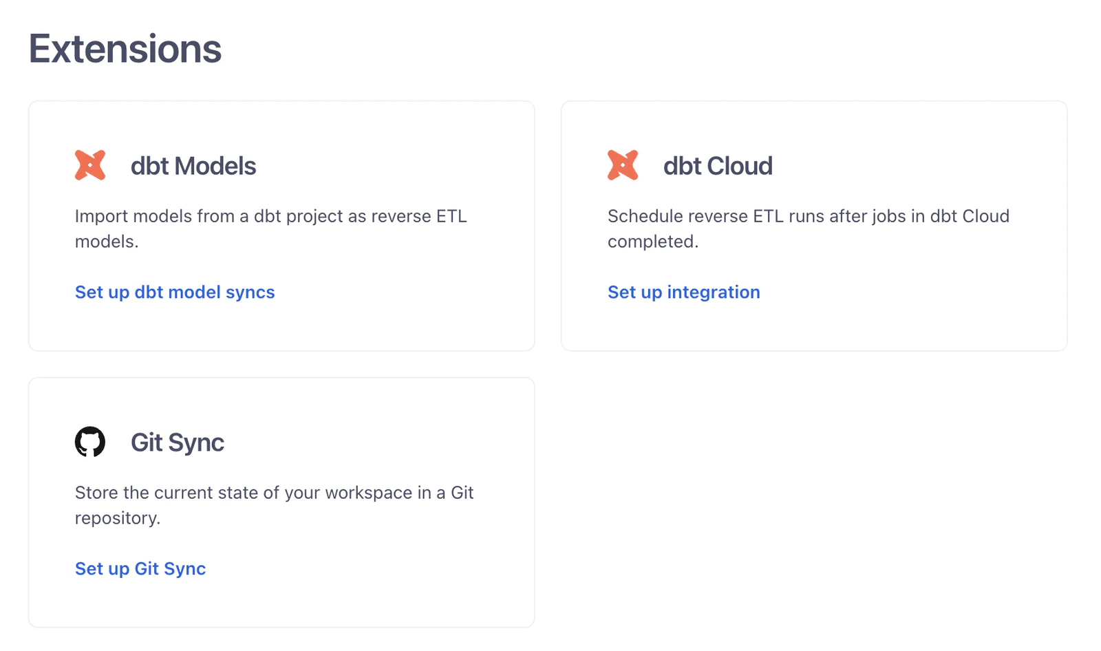Follow the Set up integration link
1101x651 pixels.
684,292
